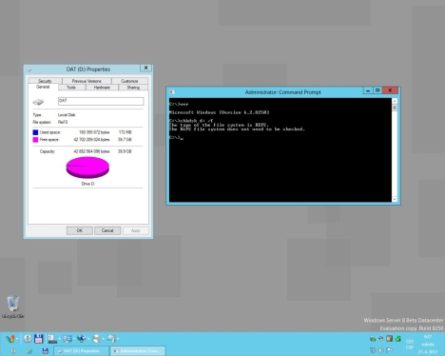Click the network settings panel icon on the taskbar

[68, 339]
